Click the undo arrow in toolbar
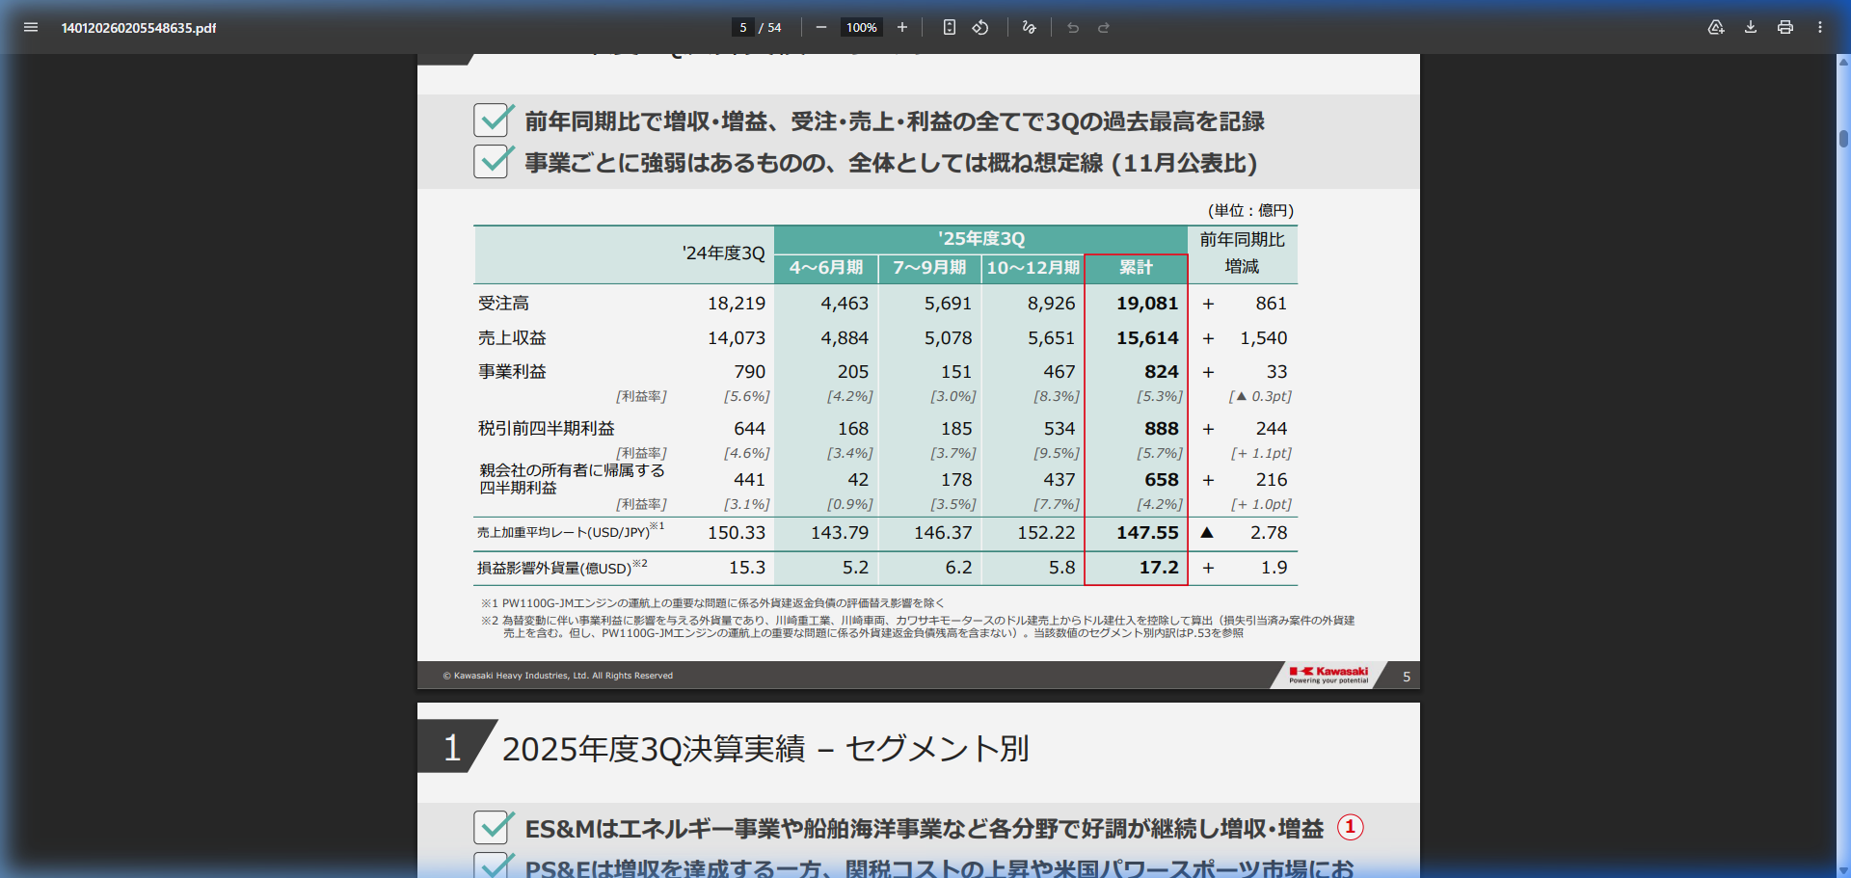Screen dimensions: 1851x878 point(1073,27)
